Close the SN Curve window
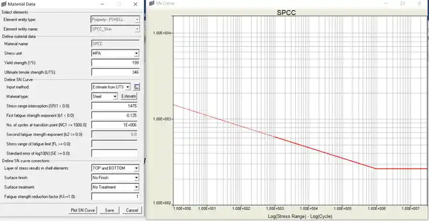This screenshot has width=429, height=221. click(419, 3)
